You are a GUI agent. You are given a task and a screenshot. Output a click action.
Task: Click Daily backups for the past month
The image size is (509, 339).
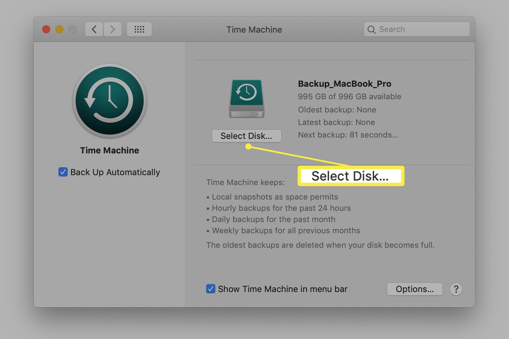pos(271,219)
